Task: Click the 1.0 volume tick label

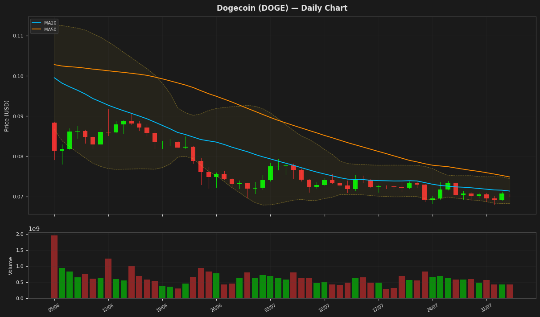Action: [20, 266]
